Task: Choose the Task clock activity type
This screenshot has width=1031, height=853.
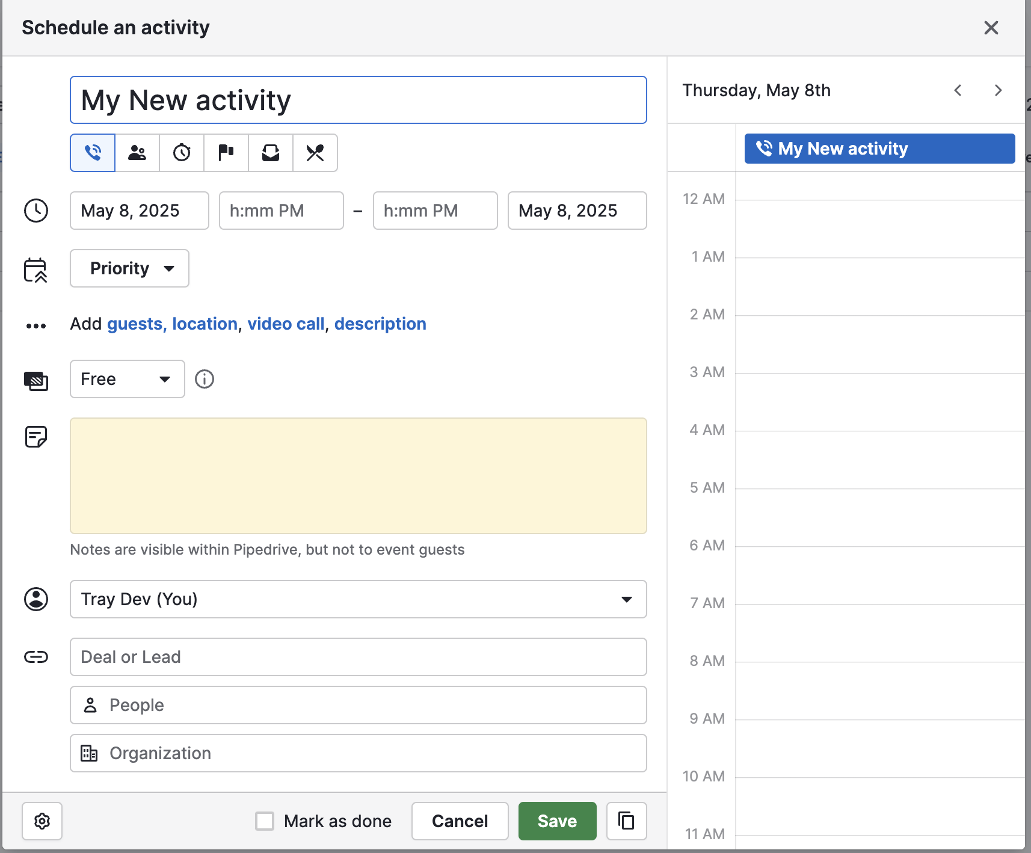Action: [182, 153]
